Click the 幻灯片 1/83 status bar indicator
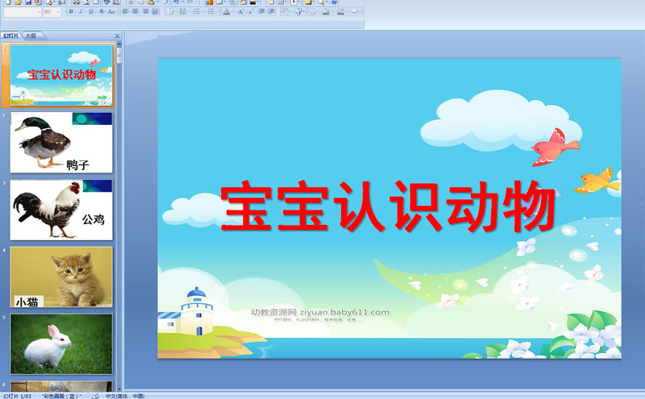645x399 pixels. click(17, 396)
